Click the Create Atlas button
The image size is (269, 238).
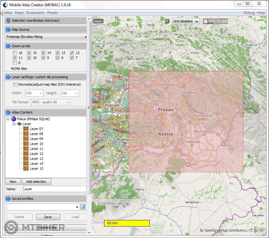[47, 227]
